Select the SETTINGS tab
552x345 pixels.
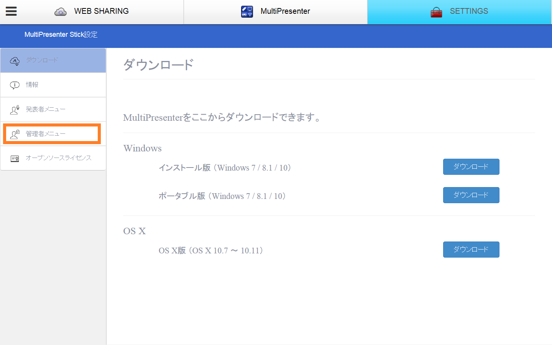(x=460, y=12)
